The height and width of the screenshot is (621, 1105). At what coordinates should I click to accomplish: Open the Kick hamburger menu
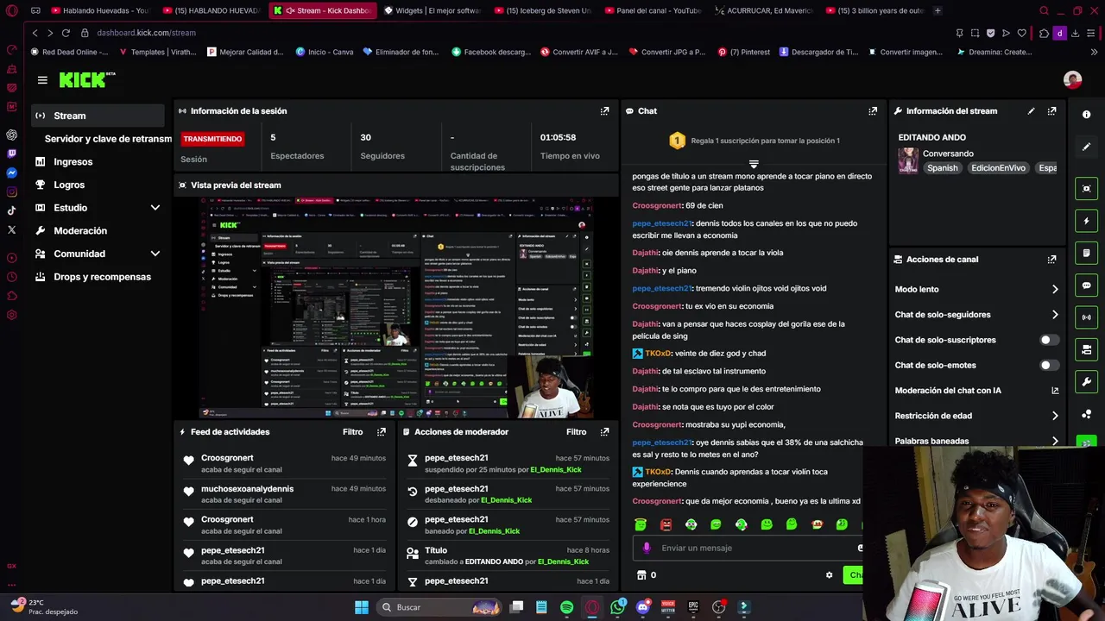42,80
